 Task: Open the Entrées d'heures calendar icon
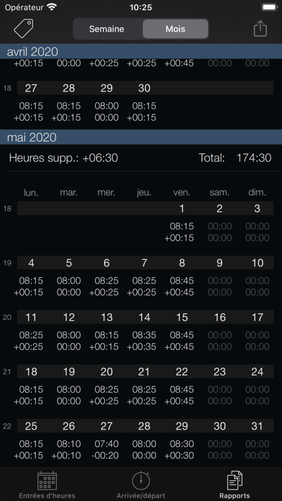click(x=47, y=481)
